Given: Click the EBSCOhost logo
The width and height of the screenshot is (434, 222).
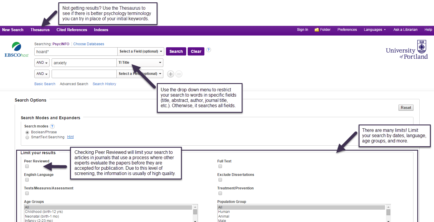Looking at the screenshot, I should pyautogui.click(x=16, y=50).
